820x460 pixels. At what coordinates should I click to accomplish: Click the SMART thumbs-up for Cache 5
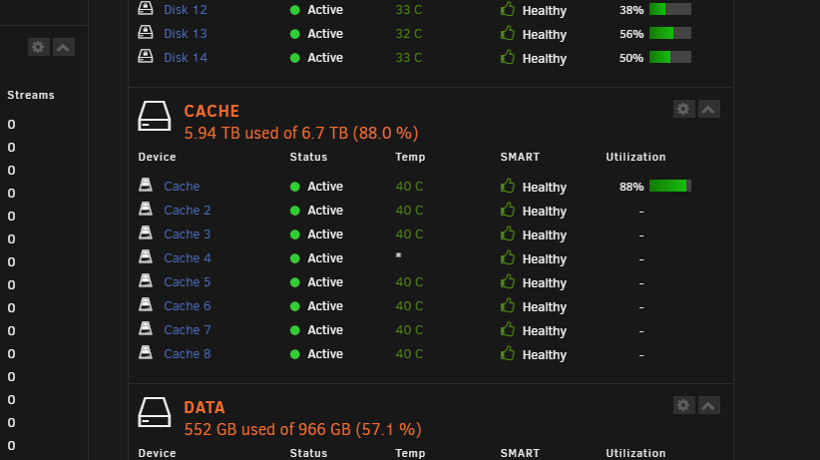pyautogui.click(x=508, y=281)
